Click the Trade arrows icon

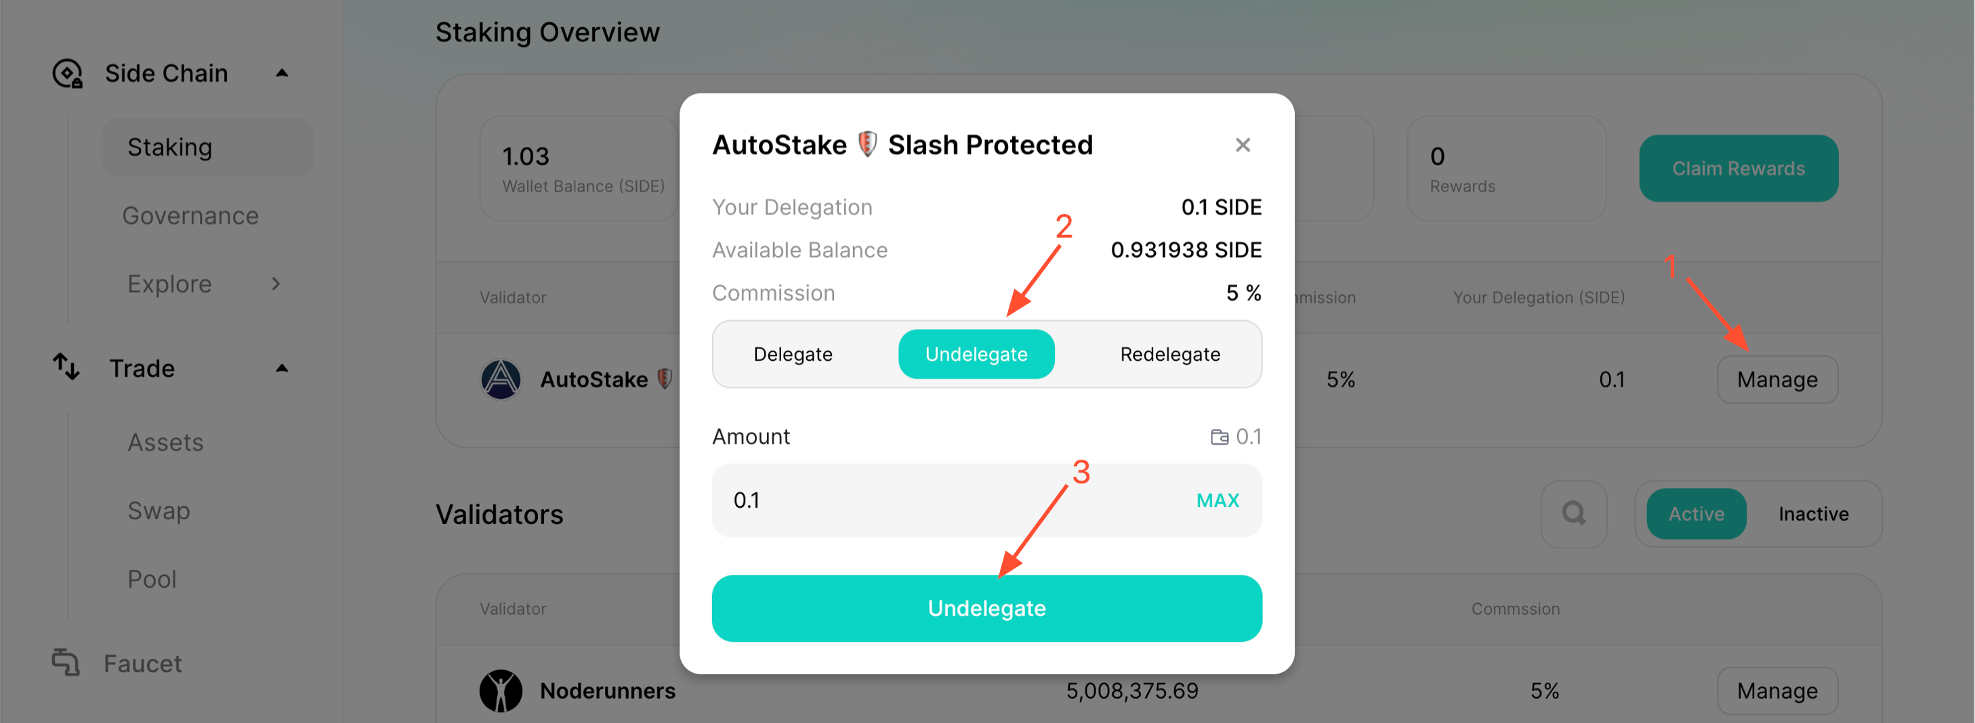pyautogui.click(x=66, y=367)
